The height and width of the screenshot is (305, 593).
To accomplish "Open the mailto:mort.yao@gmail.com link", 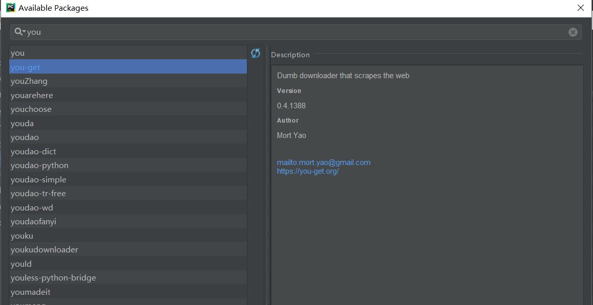I will pyautogui.click(x=324, y=162).
